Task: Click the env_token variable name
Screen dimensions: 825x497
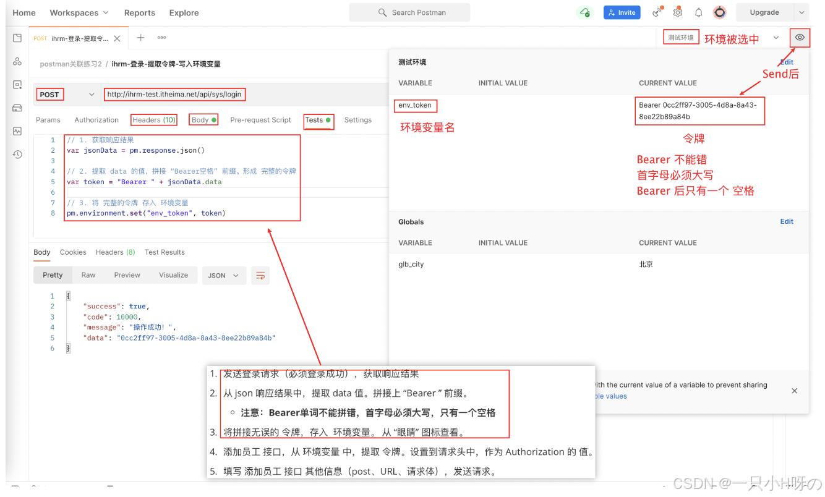Action: pyautogui.click(x=415, y=105)
